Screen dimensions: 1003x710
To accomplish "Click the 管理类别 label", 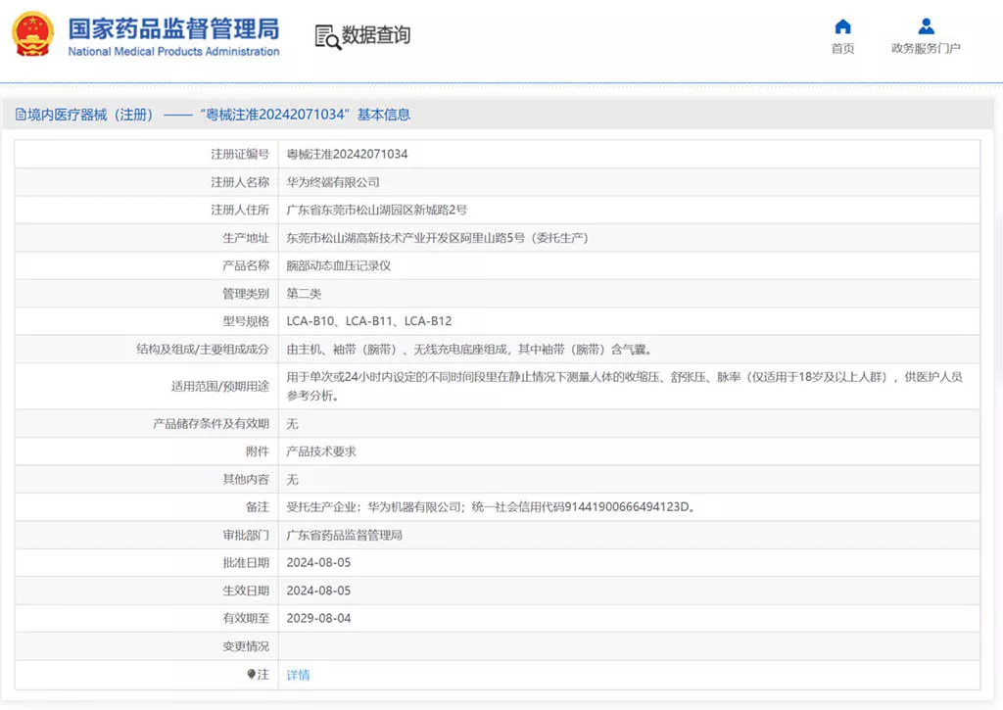I will pos(246,294).
